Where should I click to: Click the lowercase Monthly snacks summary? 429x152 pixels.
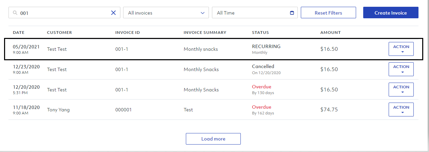(201, 49)
